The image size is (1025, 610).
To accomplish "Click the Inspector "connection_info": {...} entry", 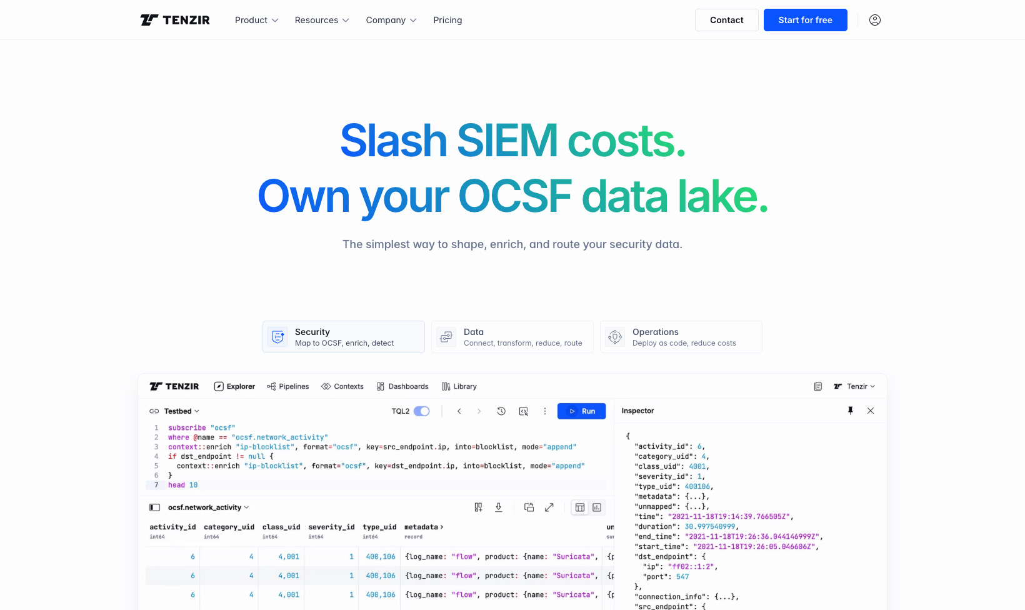I will 687,597.
